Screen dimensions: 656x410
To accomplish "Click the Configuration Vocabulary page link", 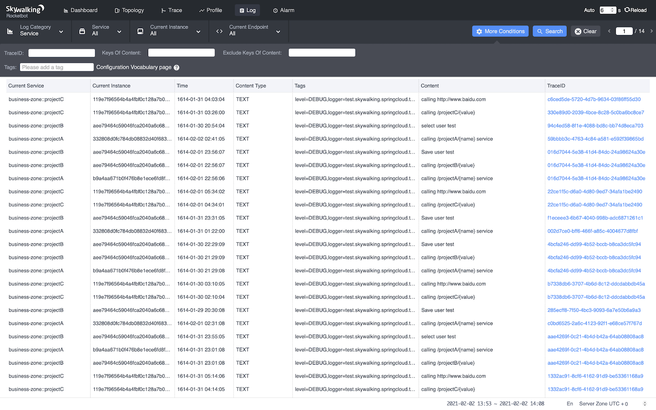I will coord(134,67).
